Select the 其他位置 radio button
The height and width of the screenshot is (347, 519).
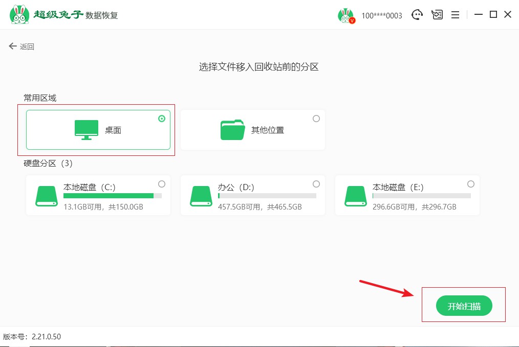[316, 119]
